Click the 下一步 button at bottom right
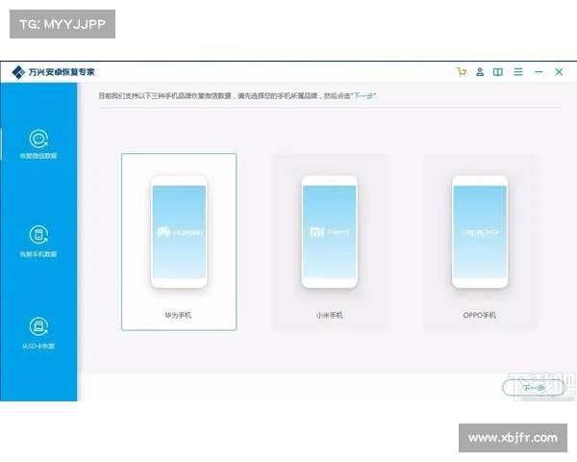Image resolution: width=577 pixels, height=462 pixels. [534, 388]
